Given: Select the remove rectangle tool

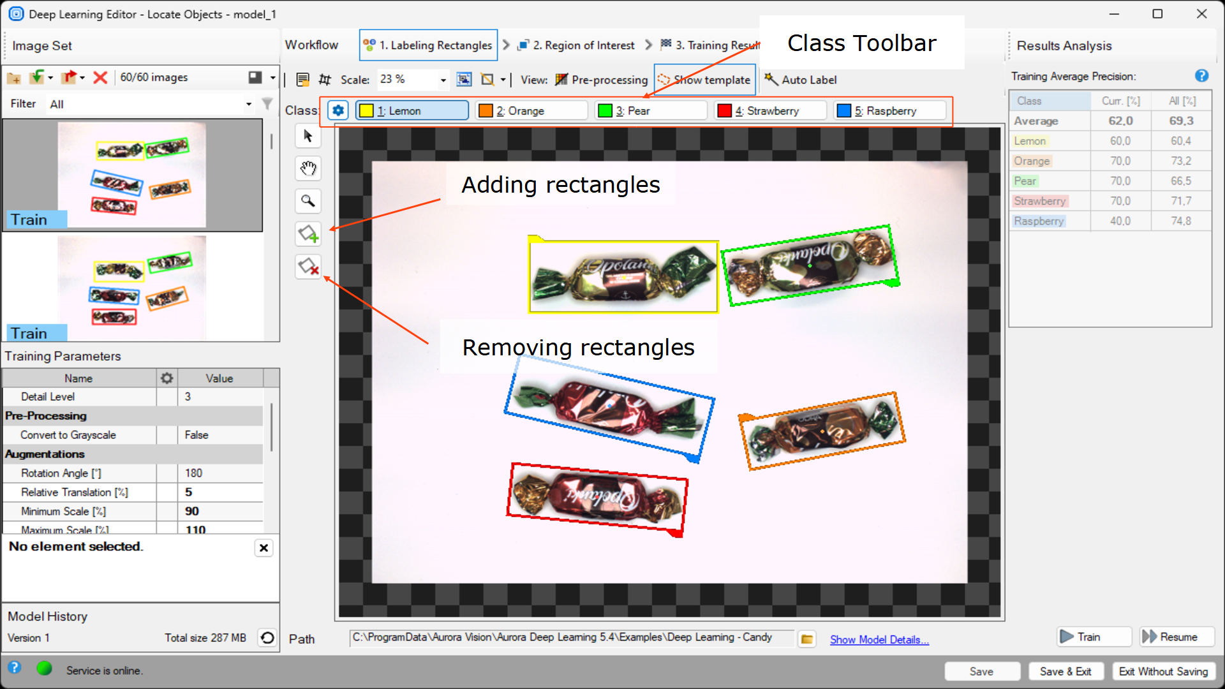Looking at the screenshot, I should click(308, 267).
